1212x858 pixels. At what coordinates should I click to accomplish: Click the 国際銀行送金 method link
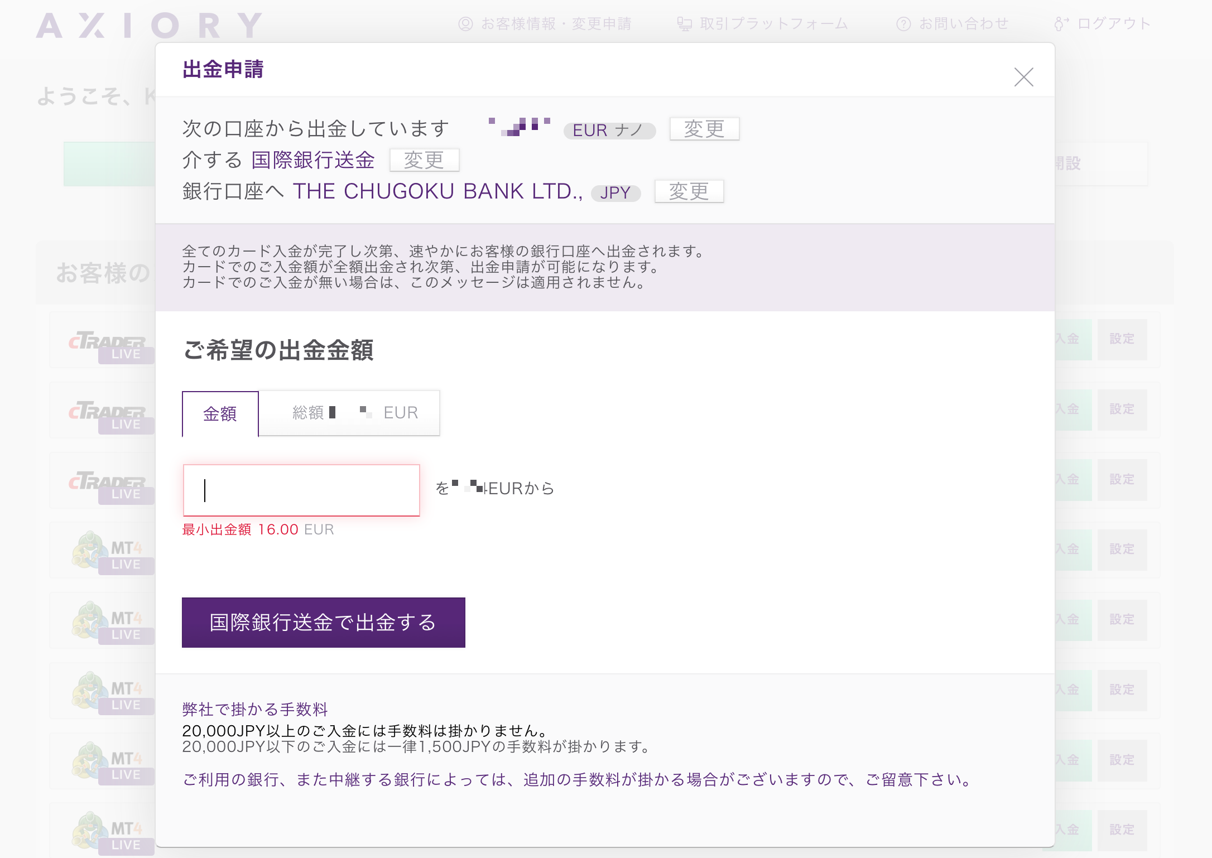click(313, 160)
